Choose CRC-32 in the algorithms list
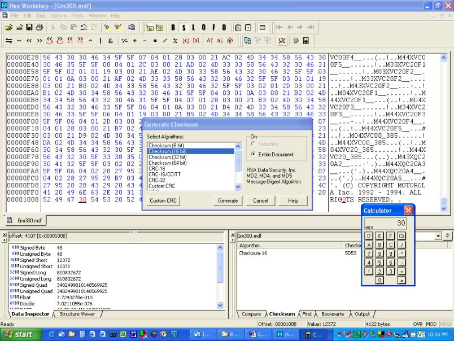 pos(156,180)
